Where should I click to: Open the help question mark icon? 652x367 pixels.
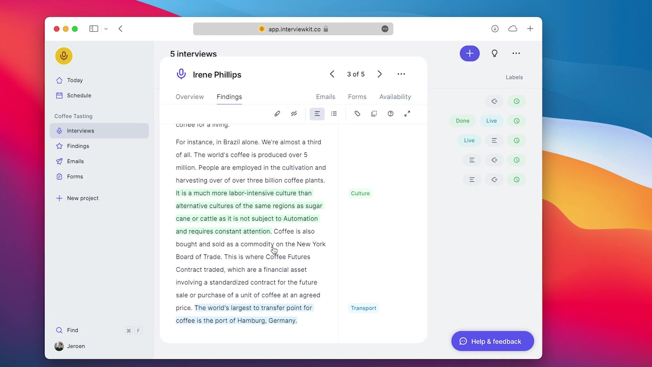click(x=391, y=114)
